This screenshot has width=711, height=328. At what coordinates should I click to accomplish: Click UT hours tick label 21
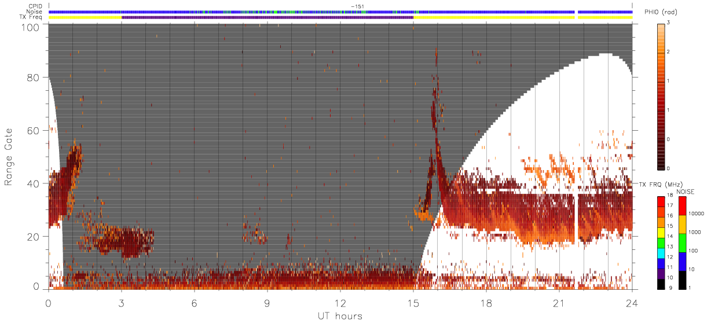click(559, 303)
